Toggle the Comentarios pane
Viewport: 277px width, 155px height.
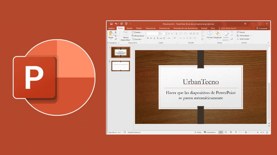tap(209, 132)
